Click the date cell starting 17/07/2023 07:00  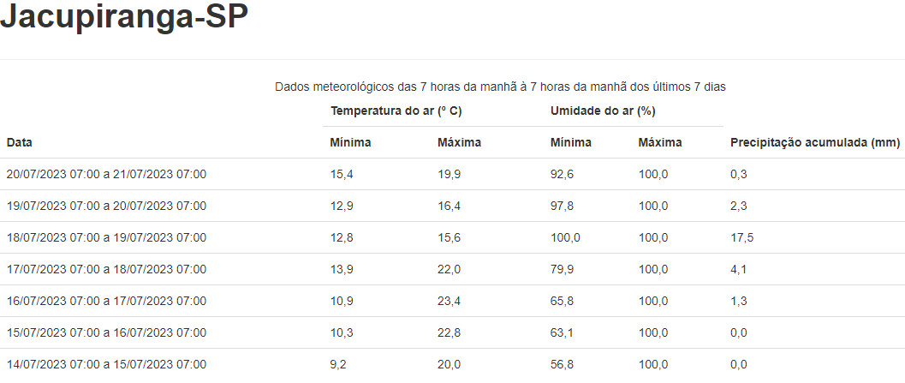[x=106, y=270]
